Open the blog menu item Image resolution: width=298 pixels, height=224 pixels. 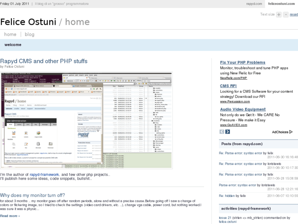pos(30,34)
